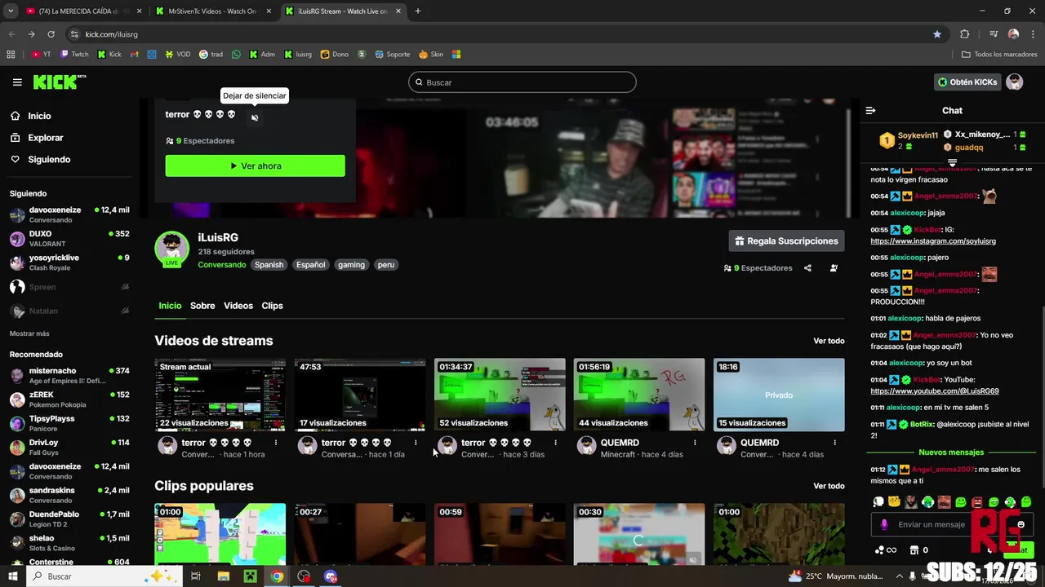Open the VOD bookmark
The image size is (1045, 587).
[177, 55]
